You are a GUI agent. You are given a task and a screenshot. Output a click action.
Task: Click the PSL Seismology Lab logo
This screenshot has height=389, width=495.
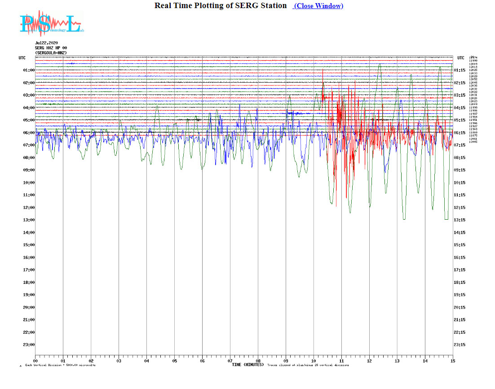[51, 23]
